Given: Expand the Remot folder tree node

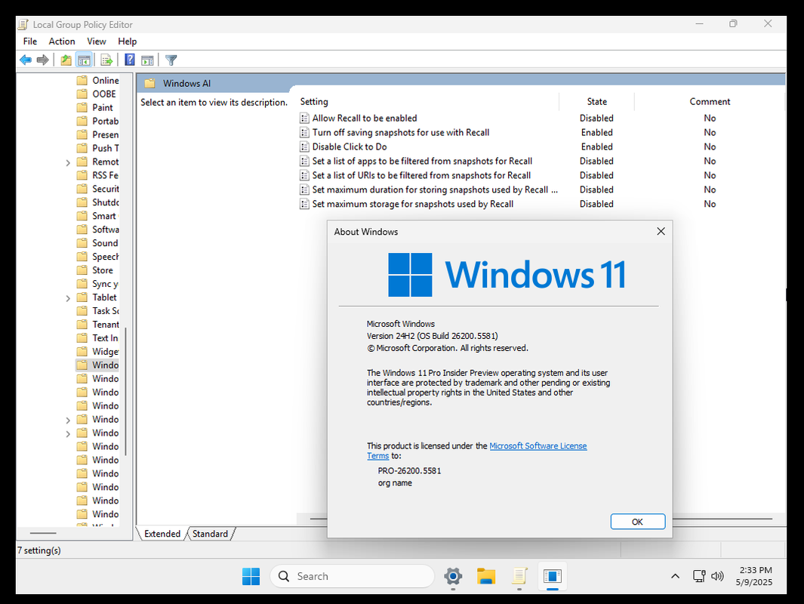Looking at the screenshot, I should pos(68,162).
